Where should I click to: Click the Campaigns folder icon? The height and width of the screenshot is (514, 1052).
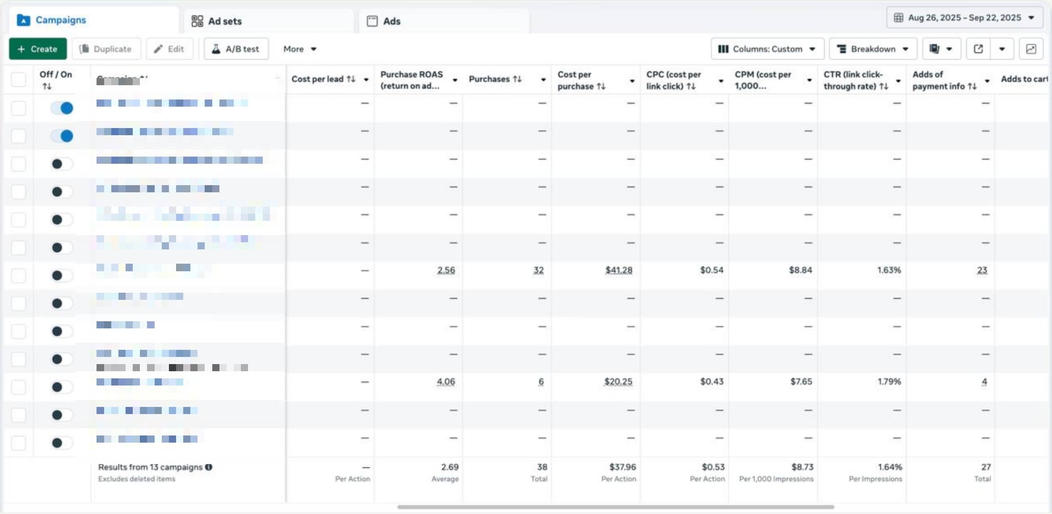point(23,20)
